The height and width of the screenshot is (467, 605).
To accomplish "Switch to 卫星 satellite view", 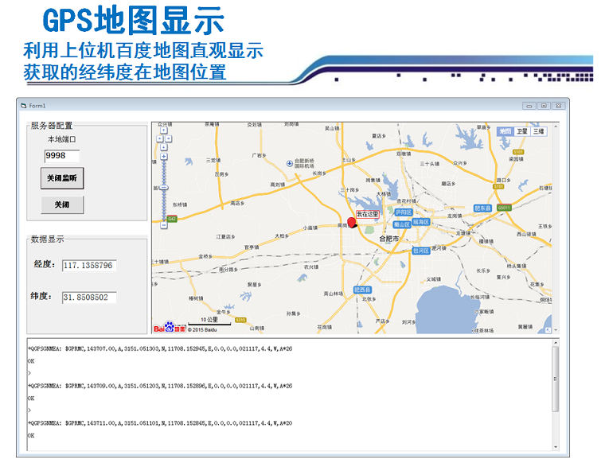I will pos(522,131).
